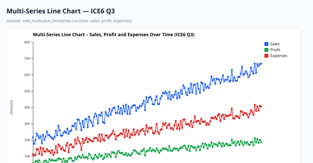The image size is (313, 163).
Task: Select the last data point of Profit line
Action: [x=261, y=142]
